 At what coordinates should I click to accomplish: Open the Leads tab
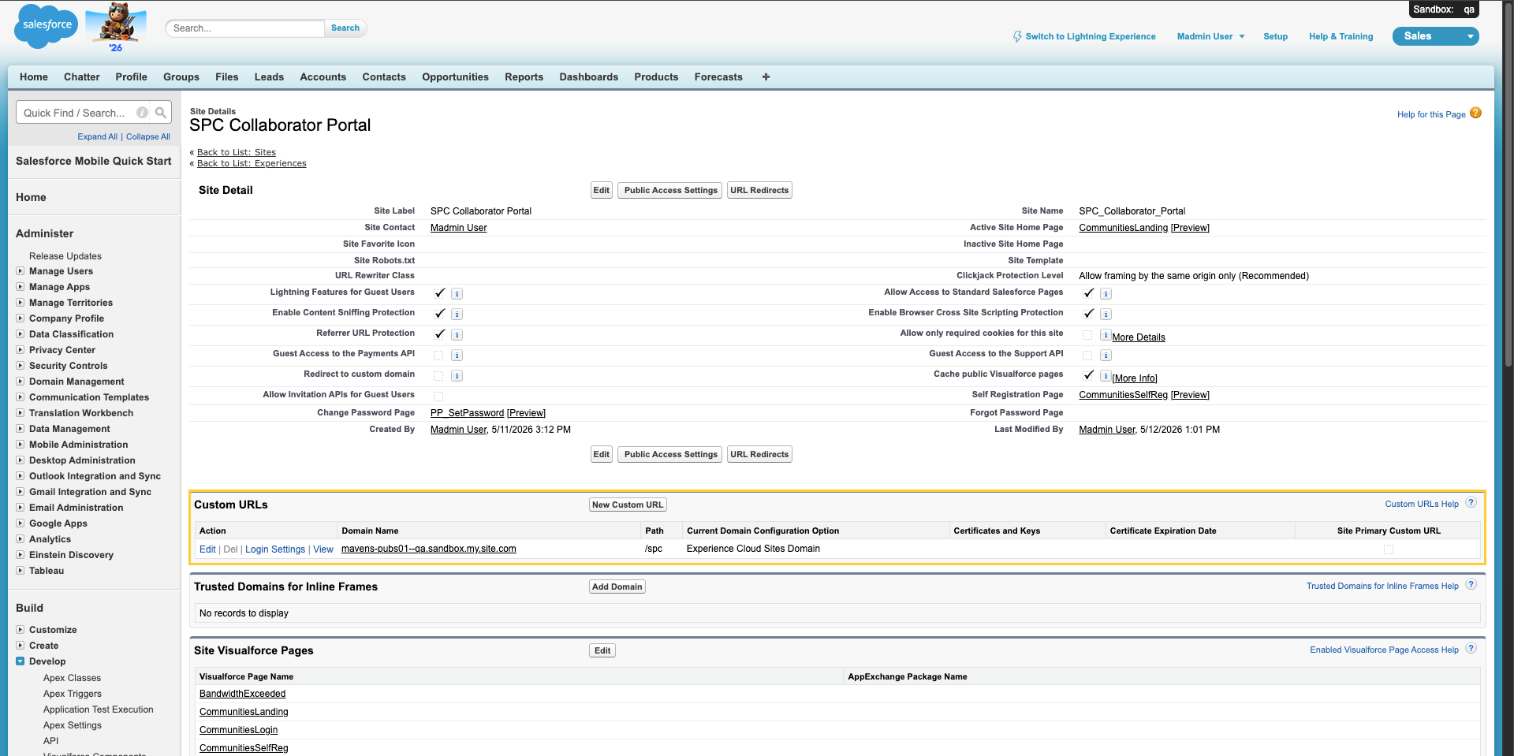[269, 77]
